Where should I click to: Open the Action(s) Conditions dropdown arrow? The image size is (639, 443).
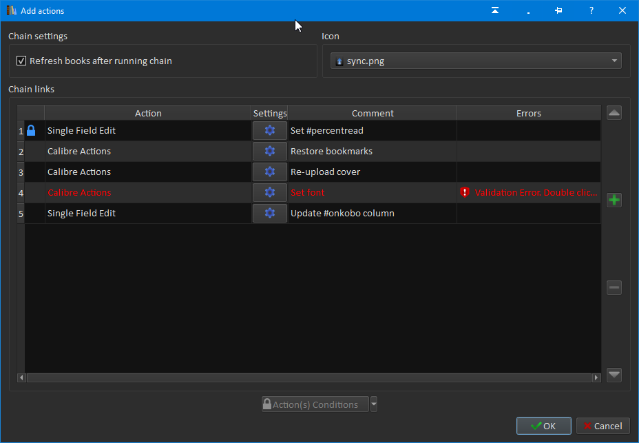374,404
